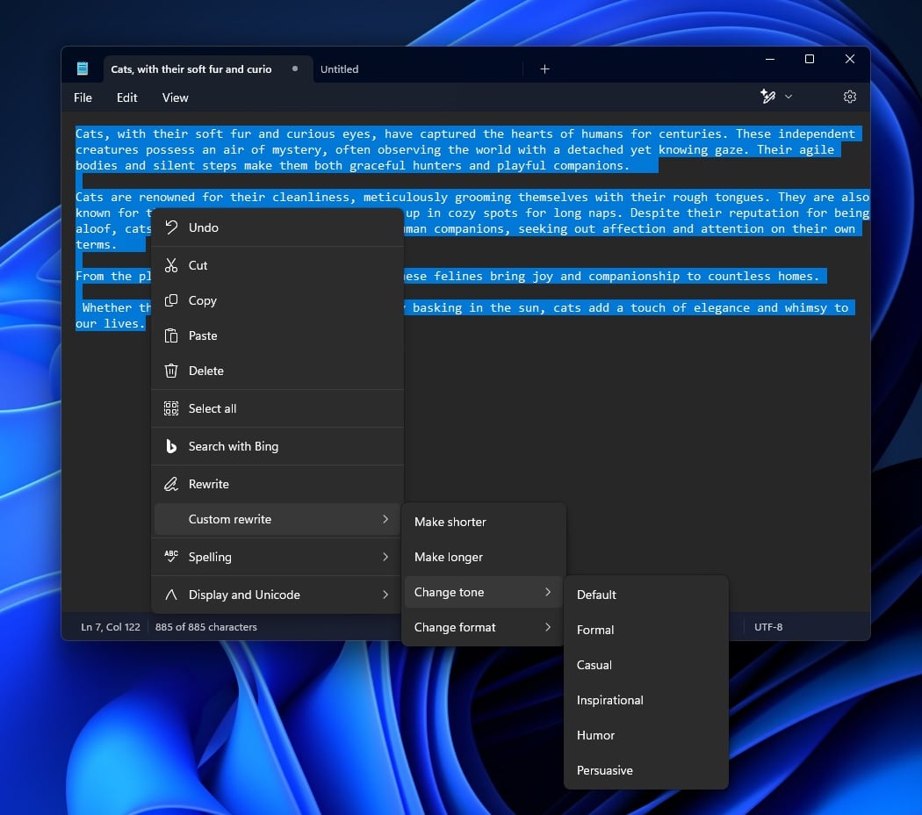Choose Make shorter for the selection
922x815 pixels.
(x=450, y=522)
